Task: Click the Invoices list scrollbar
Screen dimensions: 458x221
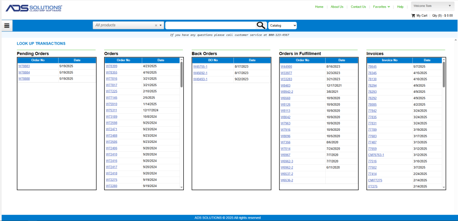Action: 444,75
